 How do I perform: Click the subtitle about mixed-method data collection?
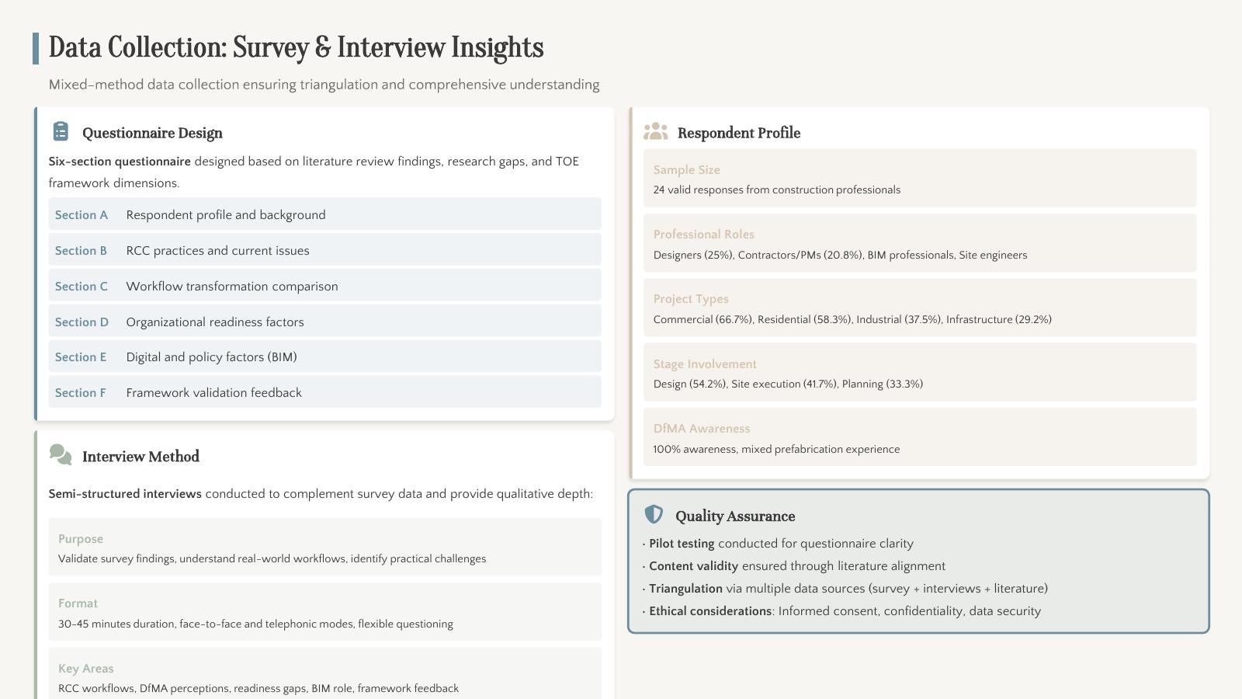tap(324, 85)
